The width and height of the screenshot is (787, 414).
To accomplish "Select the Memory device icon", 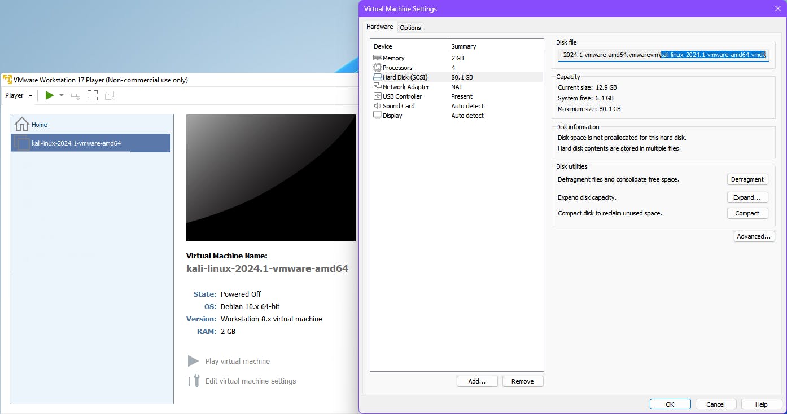I will (378, 58).
